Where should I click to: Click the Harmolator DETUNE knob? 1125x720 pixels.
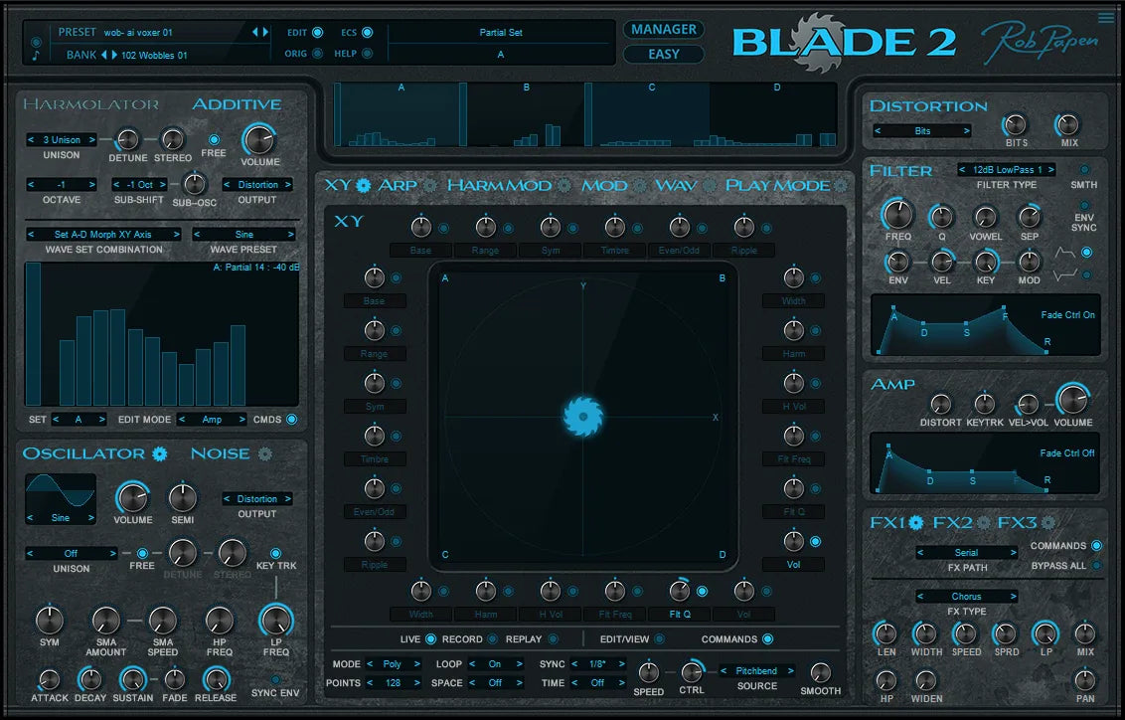click(x=128, y=139)
